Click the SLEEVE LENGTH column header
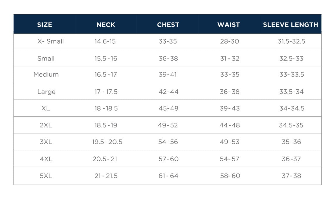This screenshot has height=200, width=336. click(290, 25)
